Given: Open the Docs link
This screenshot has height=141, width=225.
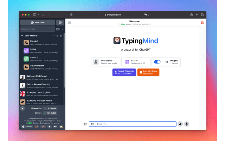Looking at the screenshot, I should pyautogui.click(x=53, y=121).
